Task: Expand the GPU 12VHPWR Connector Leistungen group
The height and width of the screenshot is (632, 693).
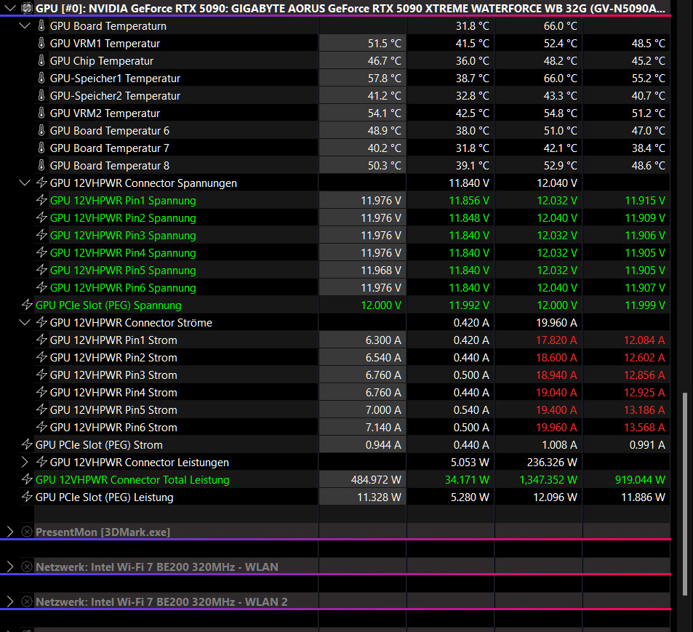Action: pos(25,463)
